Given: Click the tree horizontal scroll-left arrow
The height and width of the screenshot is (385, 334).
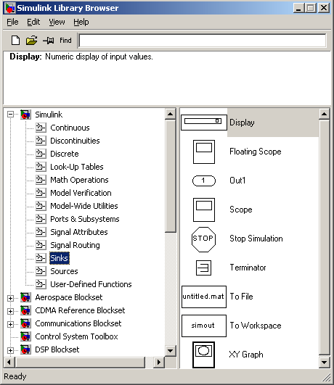Looking at the screenshot, I should pyautogui.click(x=9, y=363).
